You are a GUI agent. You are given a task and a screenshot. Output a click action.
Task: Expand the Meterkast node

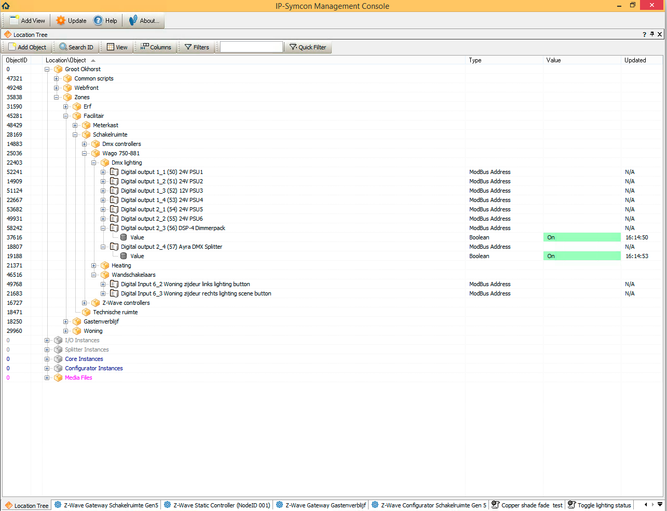[75, 126]
